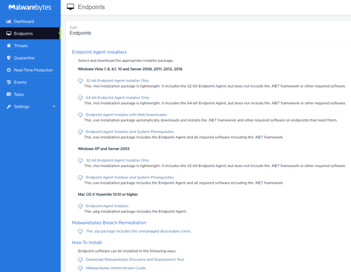Open the Real-Time Protection menu item

(x=30, y=70)
